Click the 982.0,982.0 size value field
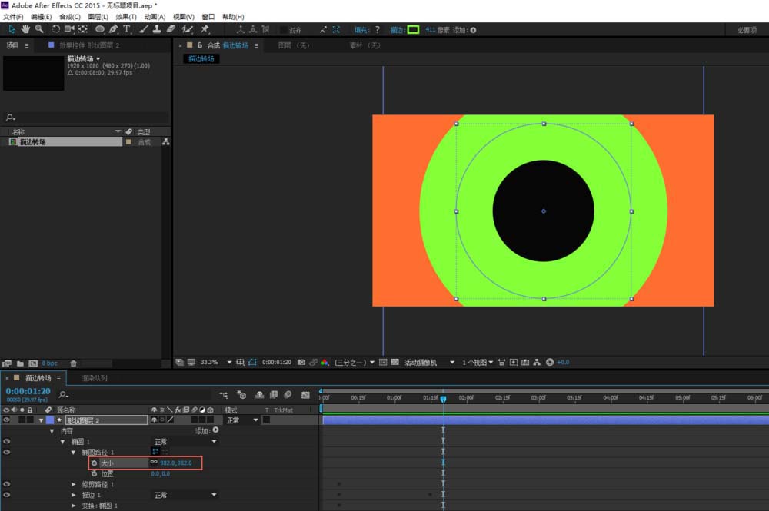 click(175, 463)
